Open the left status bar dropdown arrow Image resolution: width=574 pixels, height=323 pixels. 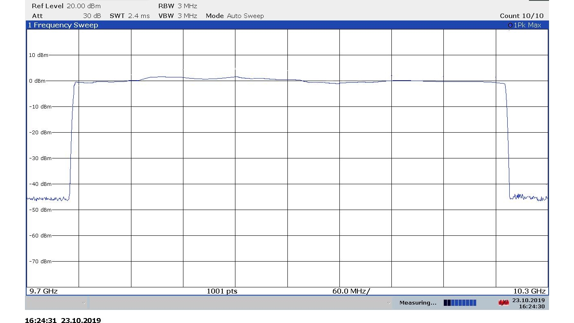84,303
